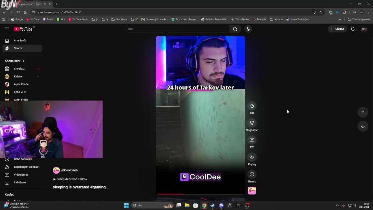Image resolution: width=373 pixels, height=210 pixels.
Task: Mute the tab via speaker icon
Action: [x=45, y=4]
